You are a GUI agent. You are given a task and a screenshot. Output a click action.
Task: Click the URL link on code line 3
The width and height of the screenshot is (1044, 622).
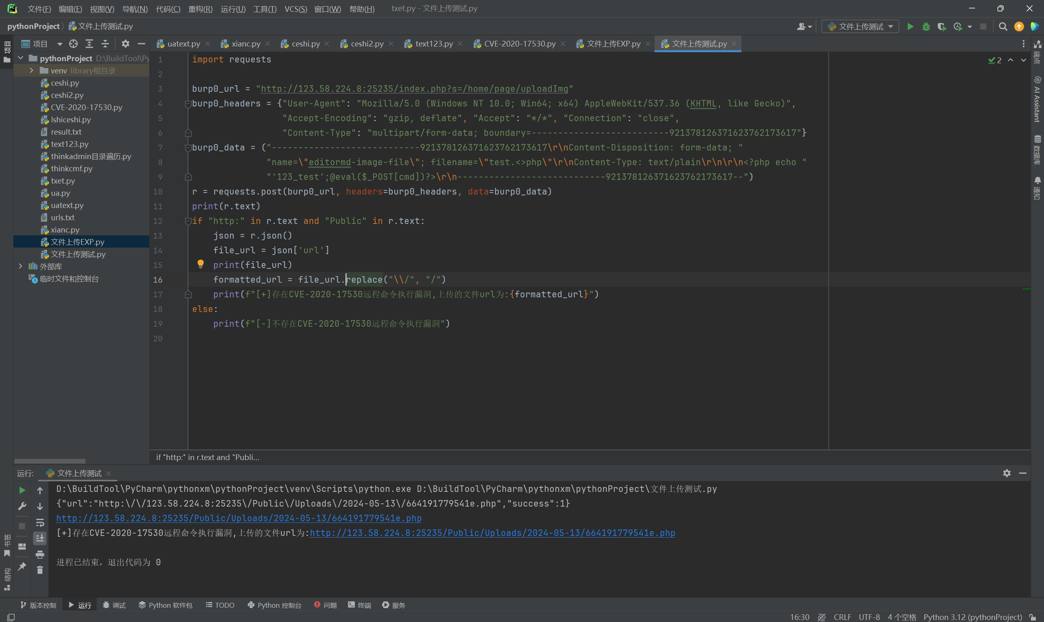414,89
